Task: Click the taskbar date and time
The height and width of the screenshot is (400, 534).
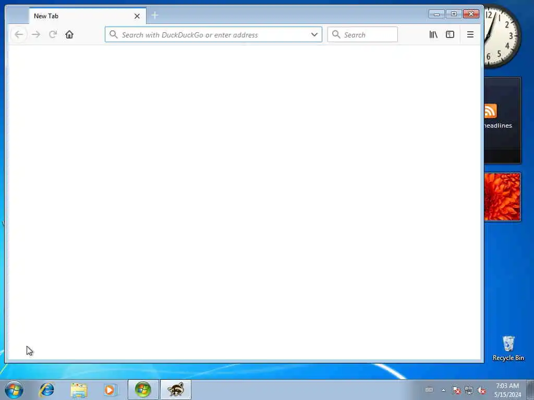Action: tap(507, 390)
